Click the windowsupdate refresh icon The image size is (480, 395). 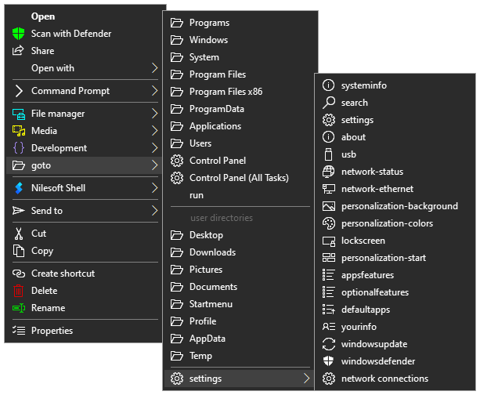[329, 344]
